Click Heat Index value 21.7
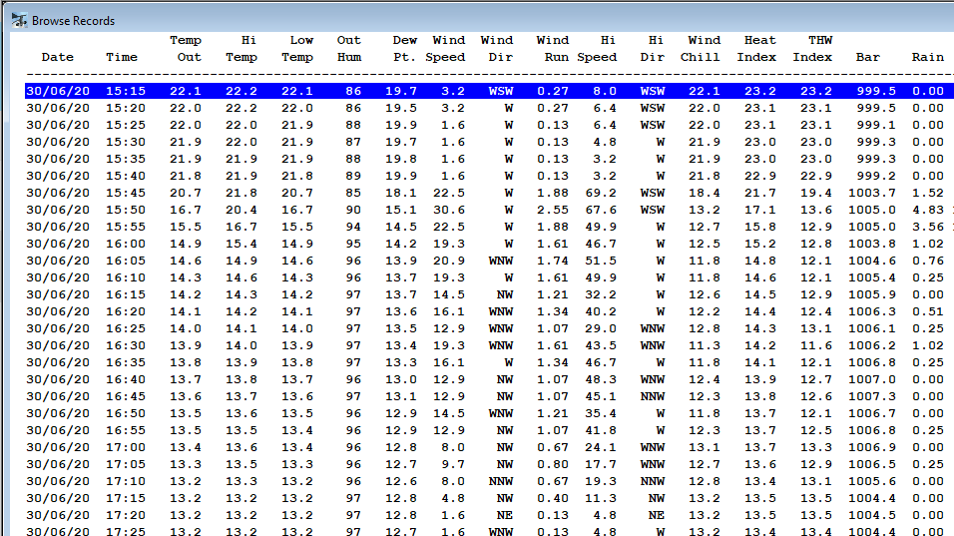The height and width of the screenshot is (536, 954). (760, 193)
